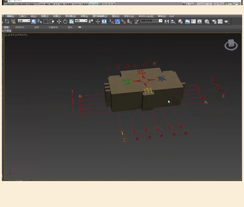Open the Layer Manager icon

180,22
